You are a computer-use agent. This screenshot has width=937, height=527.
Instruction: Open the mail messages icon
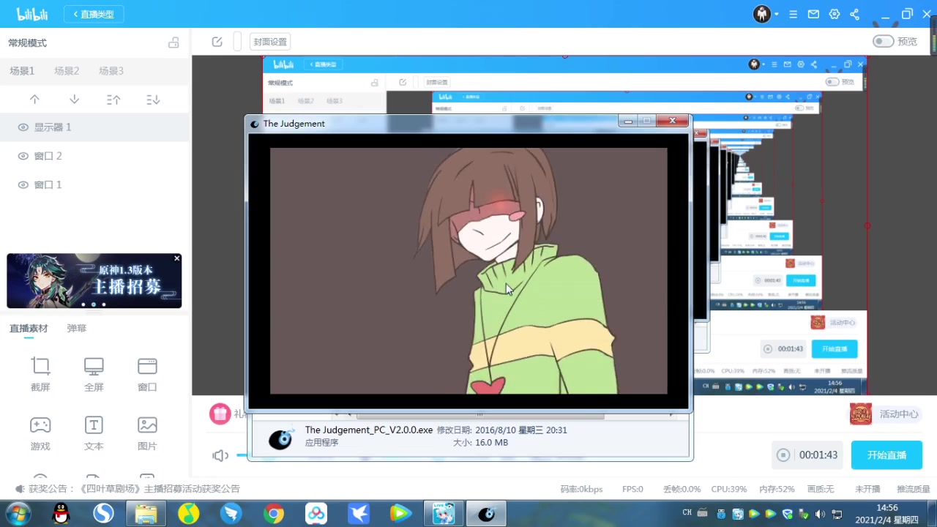(813, 15)
